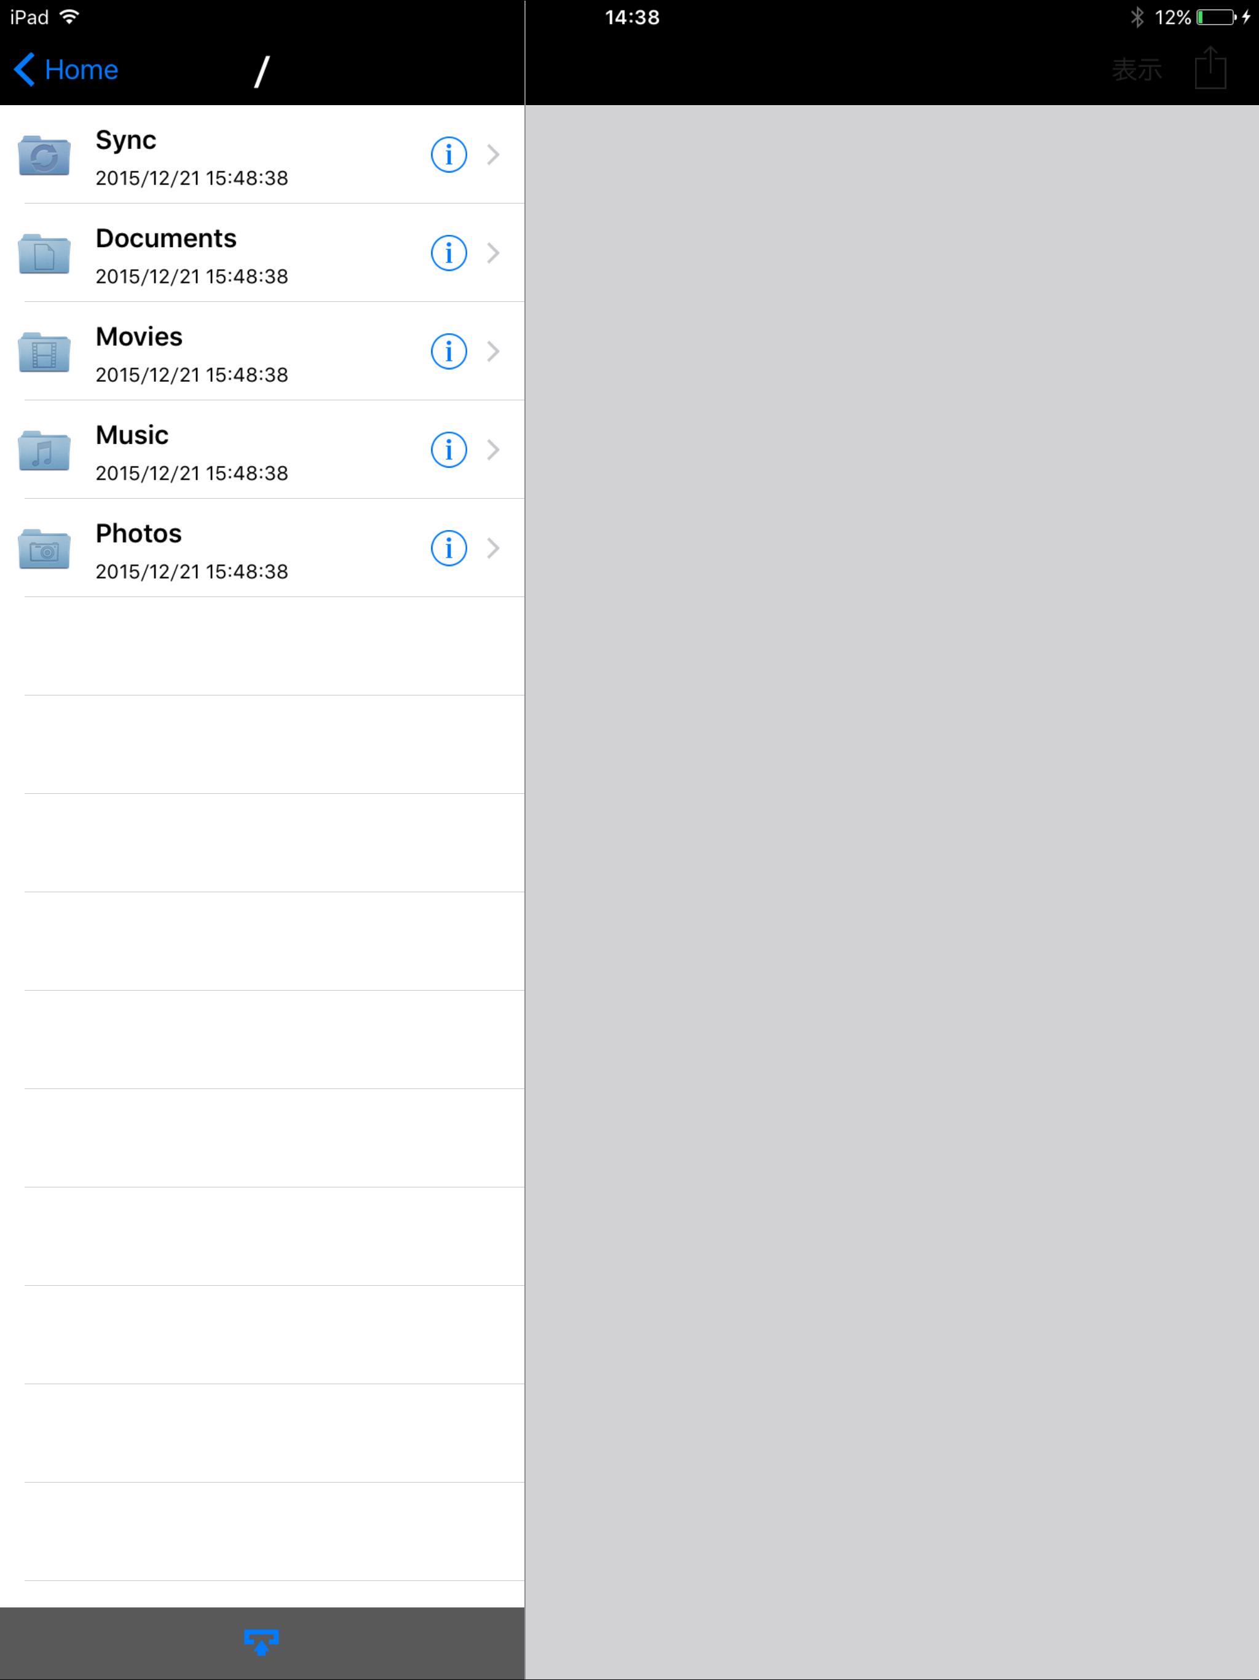Go back to Home

pos(66,70)
